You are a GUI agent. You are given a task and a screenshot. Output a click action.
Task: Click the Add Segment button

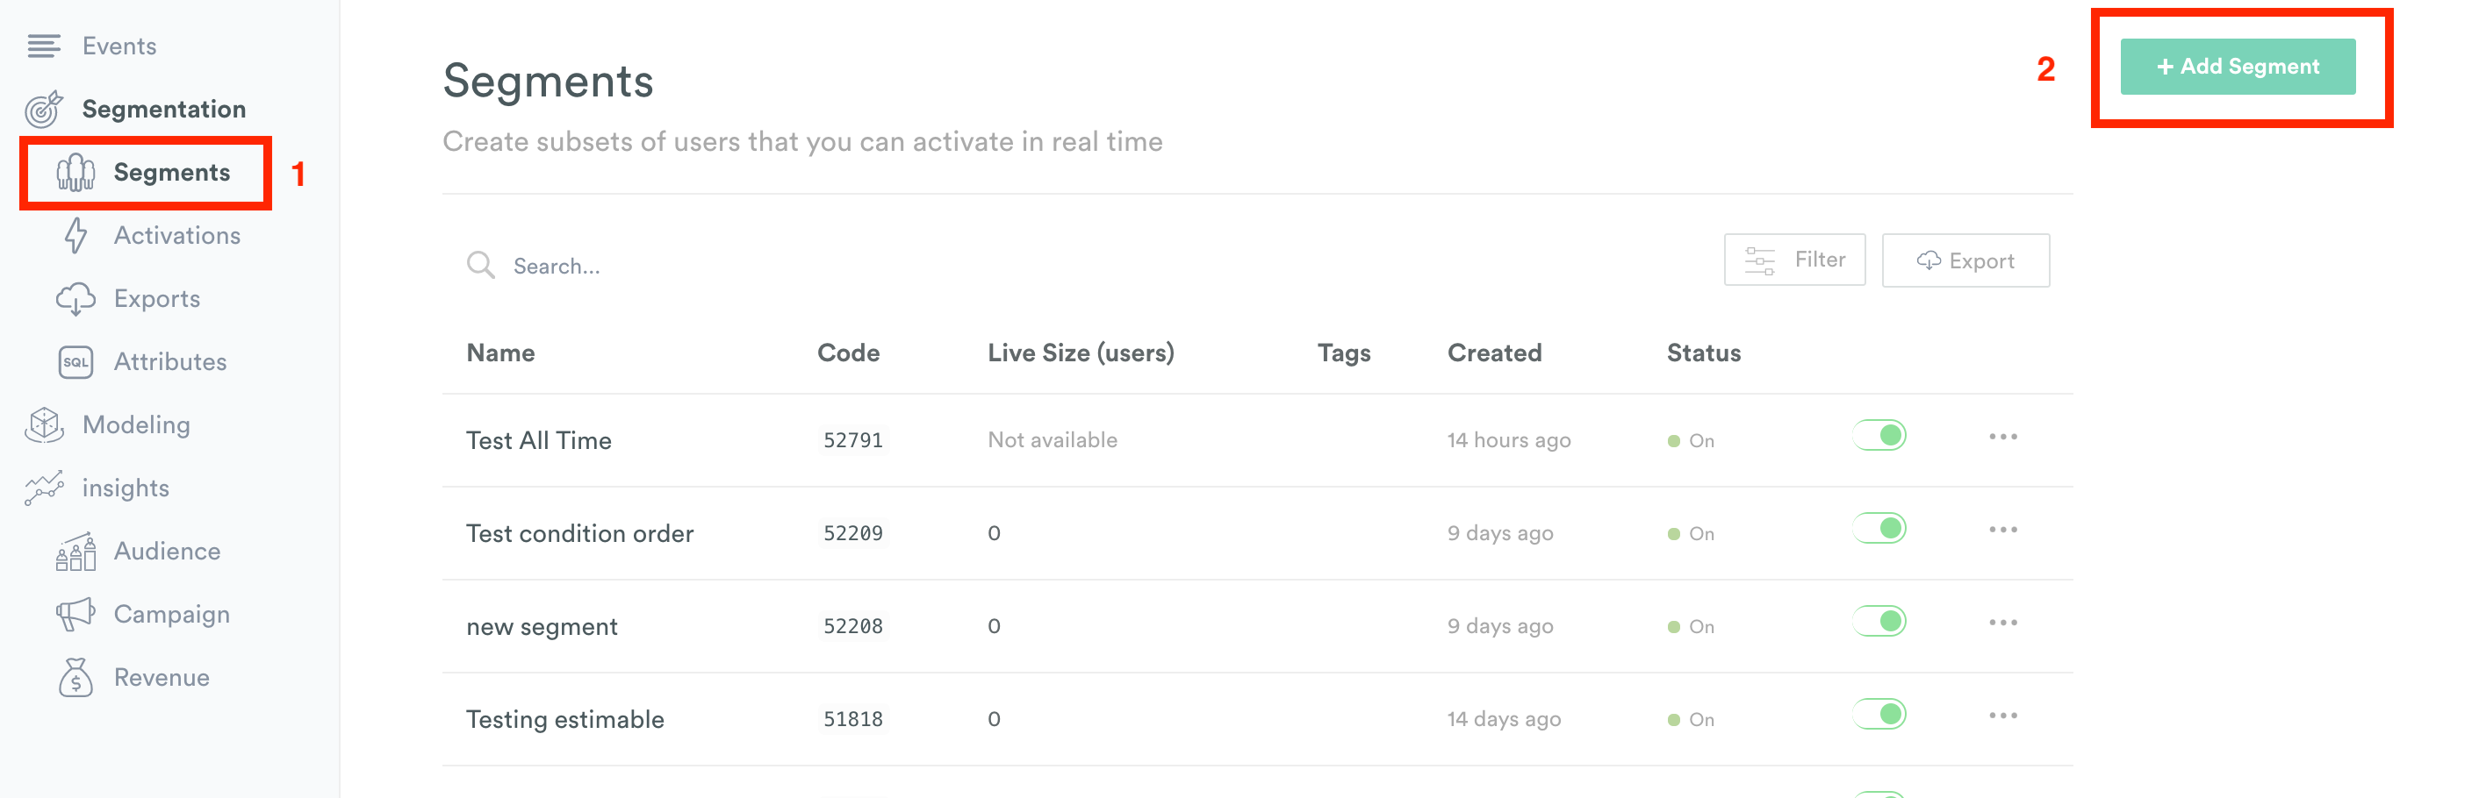click(x=2238, y=68)
